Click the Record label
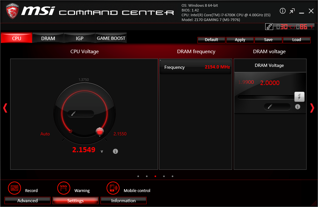The image size is (318, 207). [x=31, y=190]
